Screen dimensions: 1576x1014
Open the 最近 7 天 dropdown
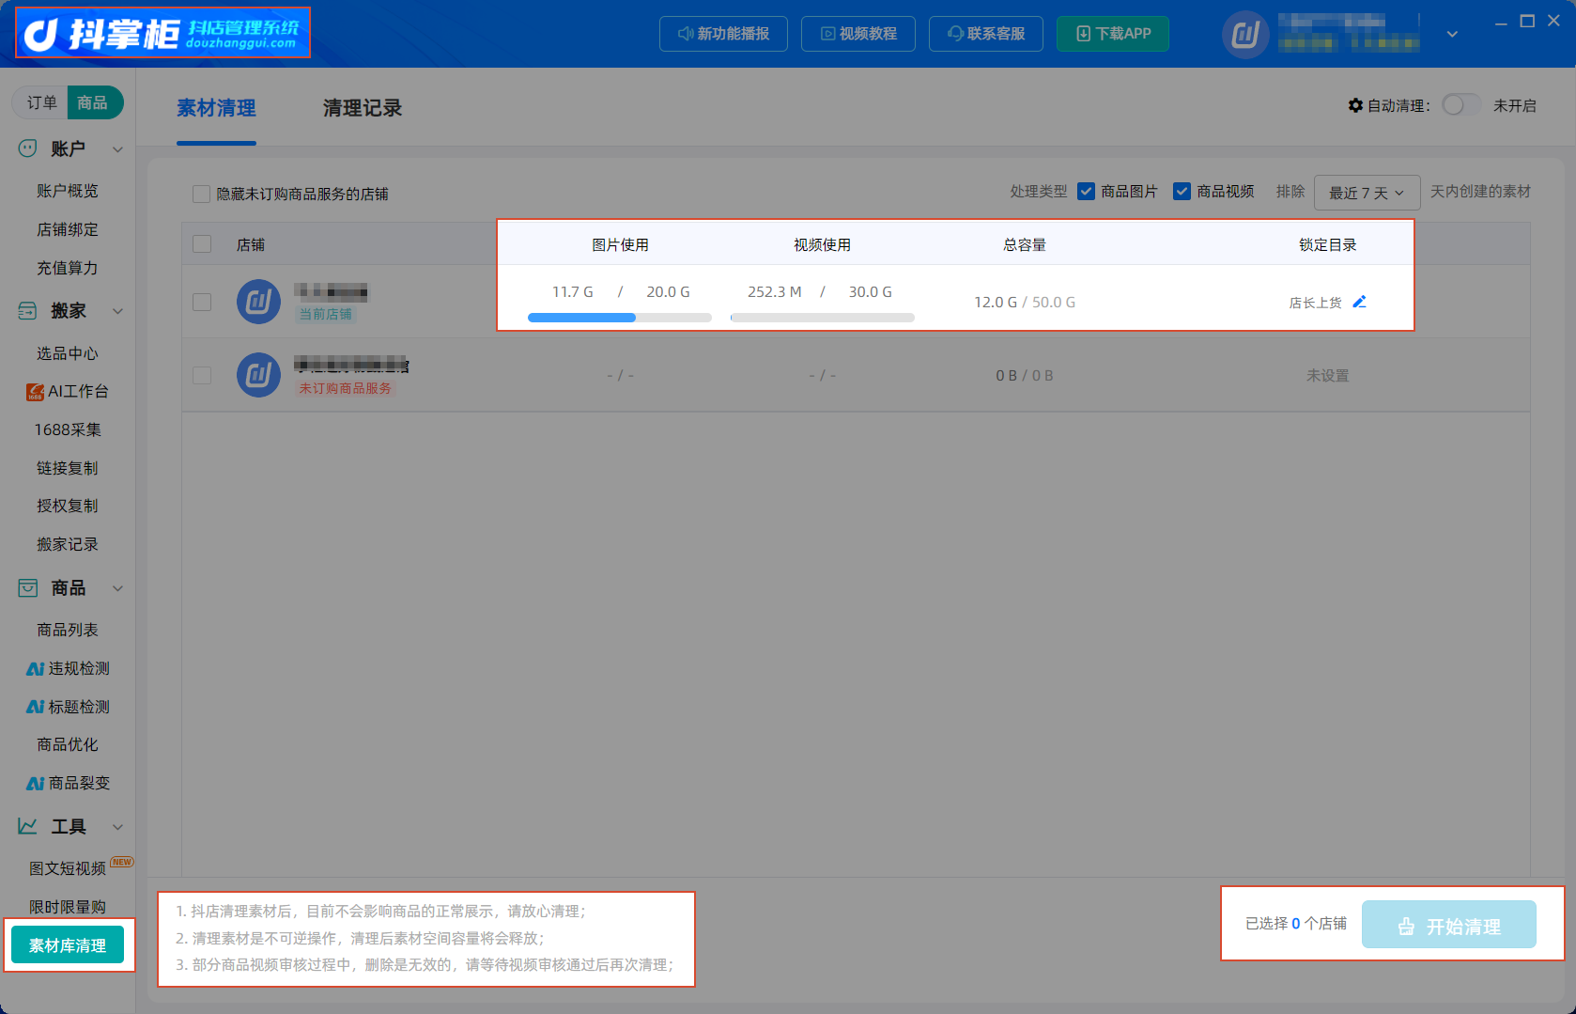[x=1367, y=193]
